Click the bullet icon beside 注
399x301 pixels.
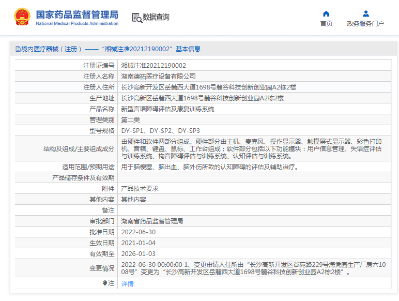coord(105,283)
